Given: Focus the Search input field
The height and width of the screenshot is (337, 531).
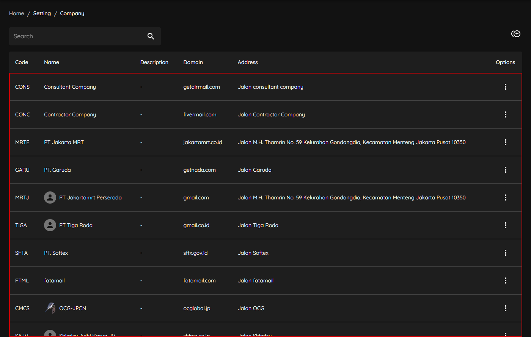Looking at the screenshot, I should [x=76, y=36].
